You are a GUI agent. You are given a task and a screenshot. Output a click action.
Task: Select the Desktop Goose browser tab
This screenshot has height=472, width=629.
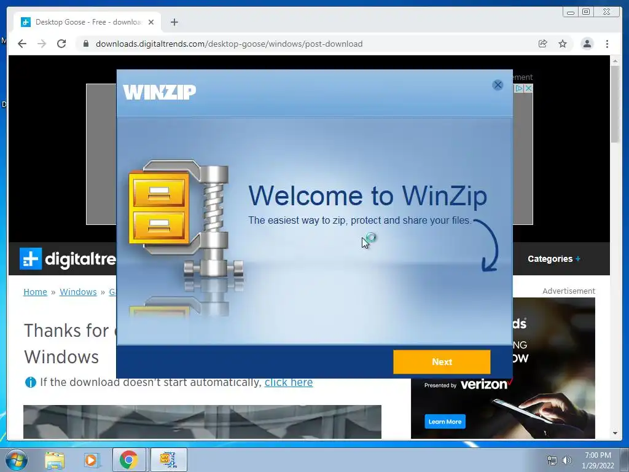[88, 22]
